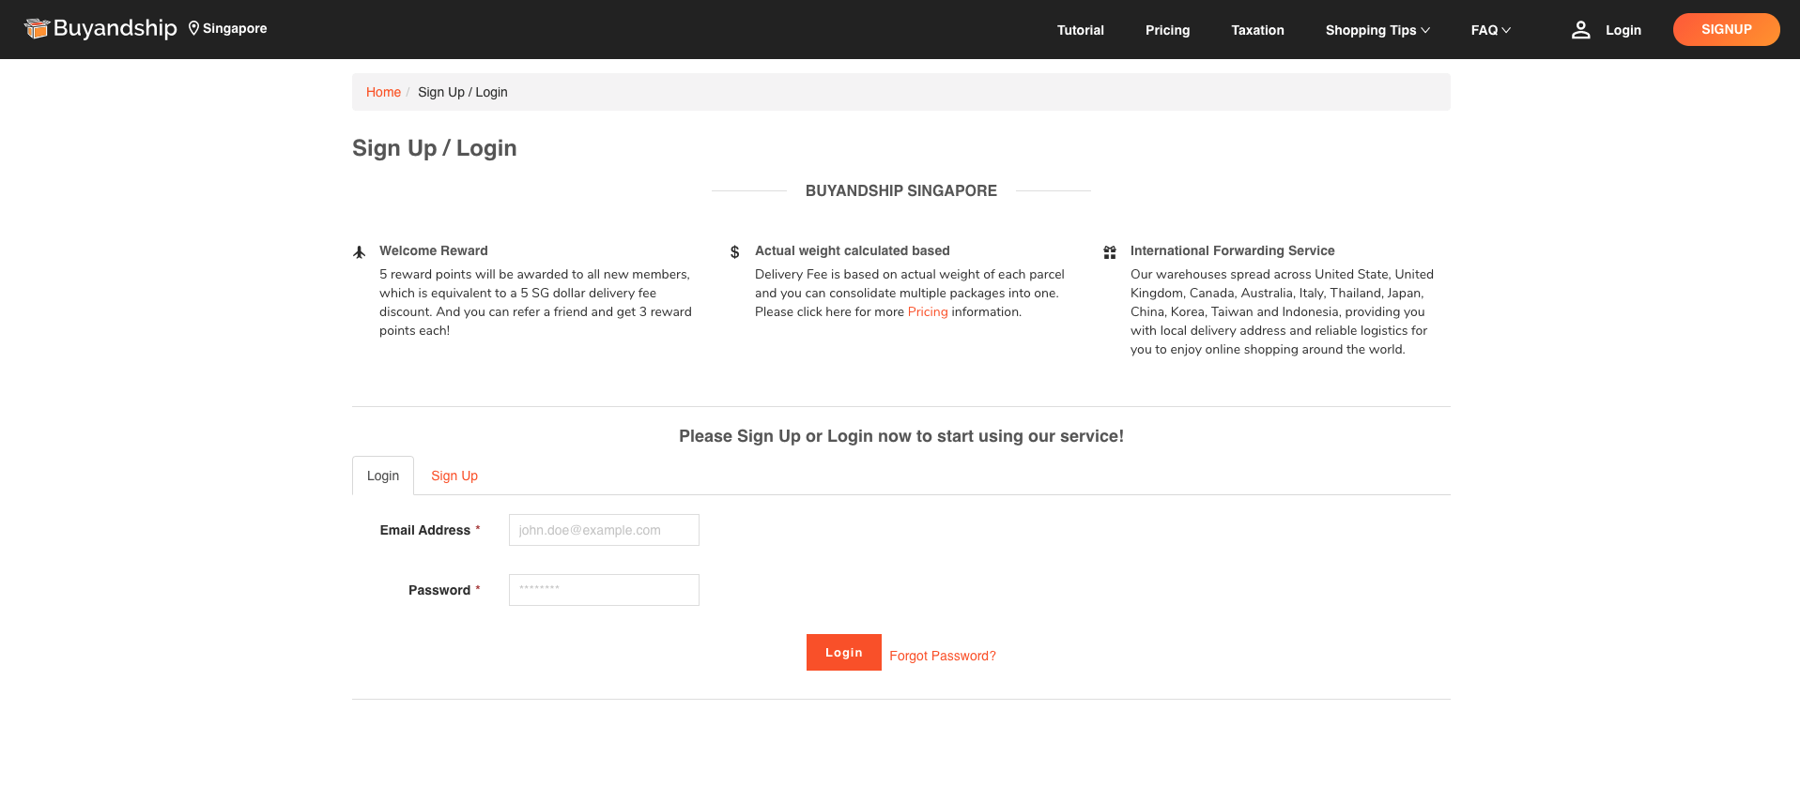Click the gift icon beside International Forwarding Service

1110,251
